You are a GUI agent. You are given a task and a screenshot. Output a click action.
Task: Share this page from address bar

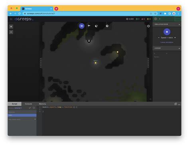151,14
